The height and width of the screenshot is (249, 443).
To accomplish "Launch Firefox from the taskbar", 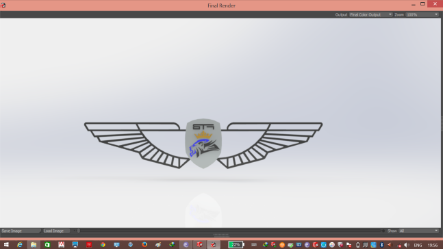I will pyautogui.click(x=144, y=245).
